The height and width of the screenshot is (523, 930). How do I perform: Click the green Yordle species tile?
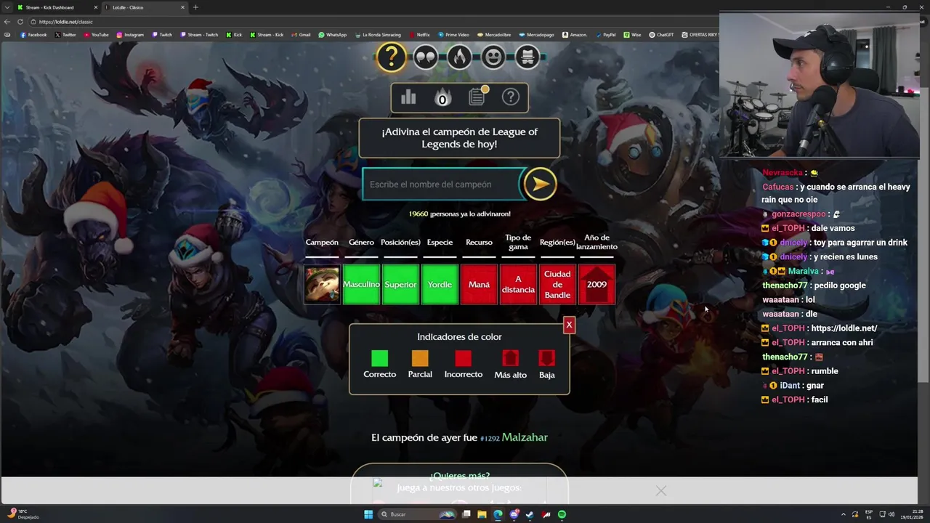pos(440,284)
